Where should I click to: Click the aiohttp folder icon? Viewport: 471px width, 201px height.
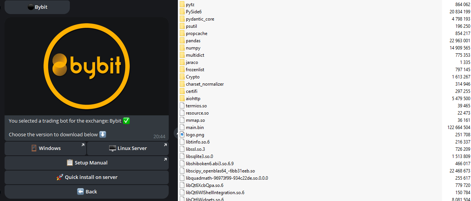(x=182, y=99)
